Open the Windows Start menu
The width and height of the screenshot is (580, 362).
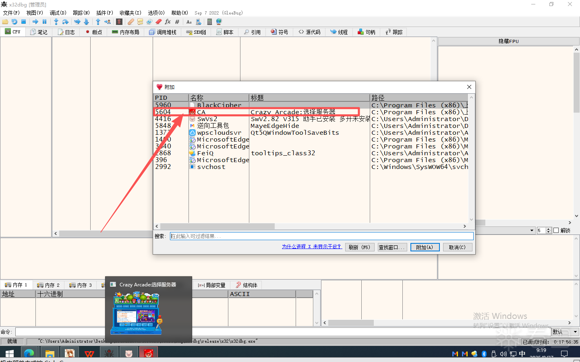tap(10, 354)
